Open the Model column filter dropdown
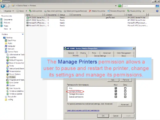Screen dimensions: 160x120 tap(147, 15)
